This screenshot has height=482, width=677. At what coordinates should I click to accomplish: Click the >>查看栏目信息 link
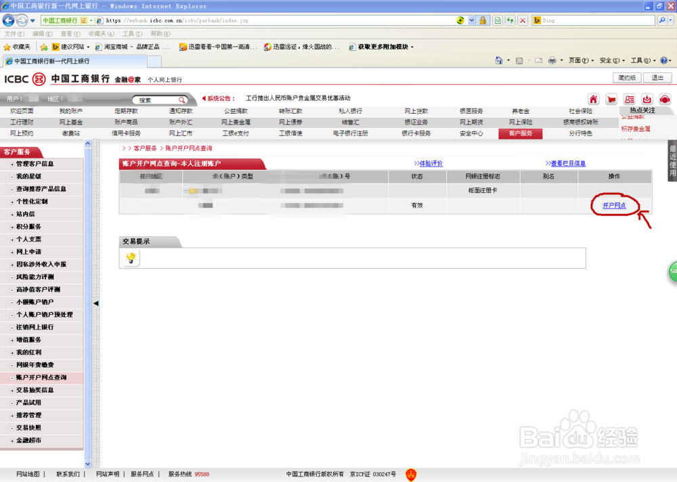pos(565,163)
